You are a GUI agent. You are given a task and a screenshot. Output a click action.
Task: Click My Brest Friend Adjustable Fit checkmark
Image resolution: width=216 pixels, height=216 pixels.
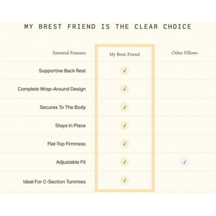(124, 162)
